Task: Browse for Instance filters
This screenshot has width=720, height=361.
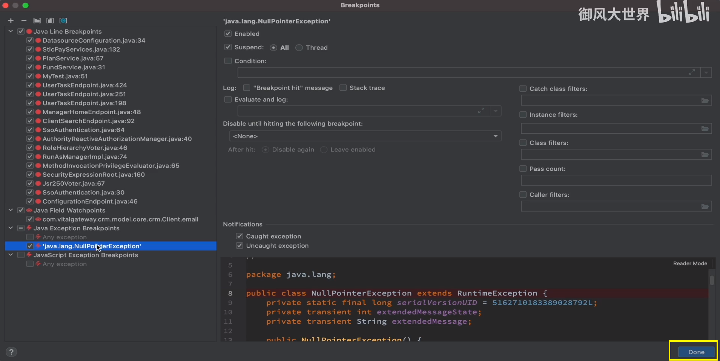Action: [705, 129]
